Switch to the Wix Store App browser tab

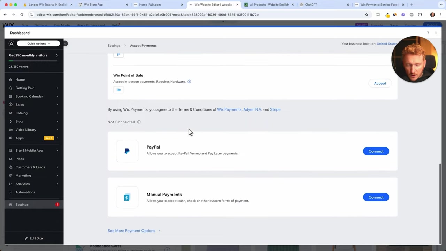(103, 5)
